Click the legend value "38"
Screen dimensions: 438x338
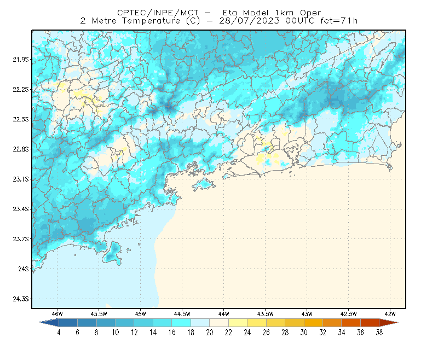click(379, 333)
